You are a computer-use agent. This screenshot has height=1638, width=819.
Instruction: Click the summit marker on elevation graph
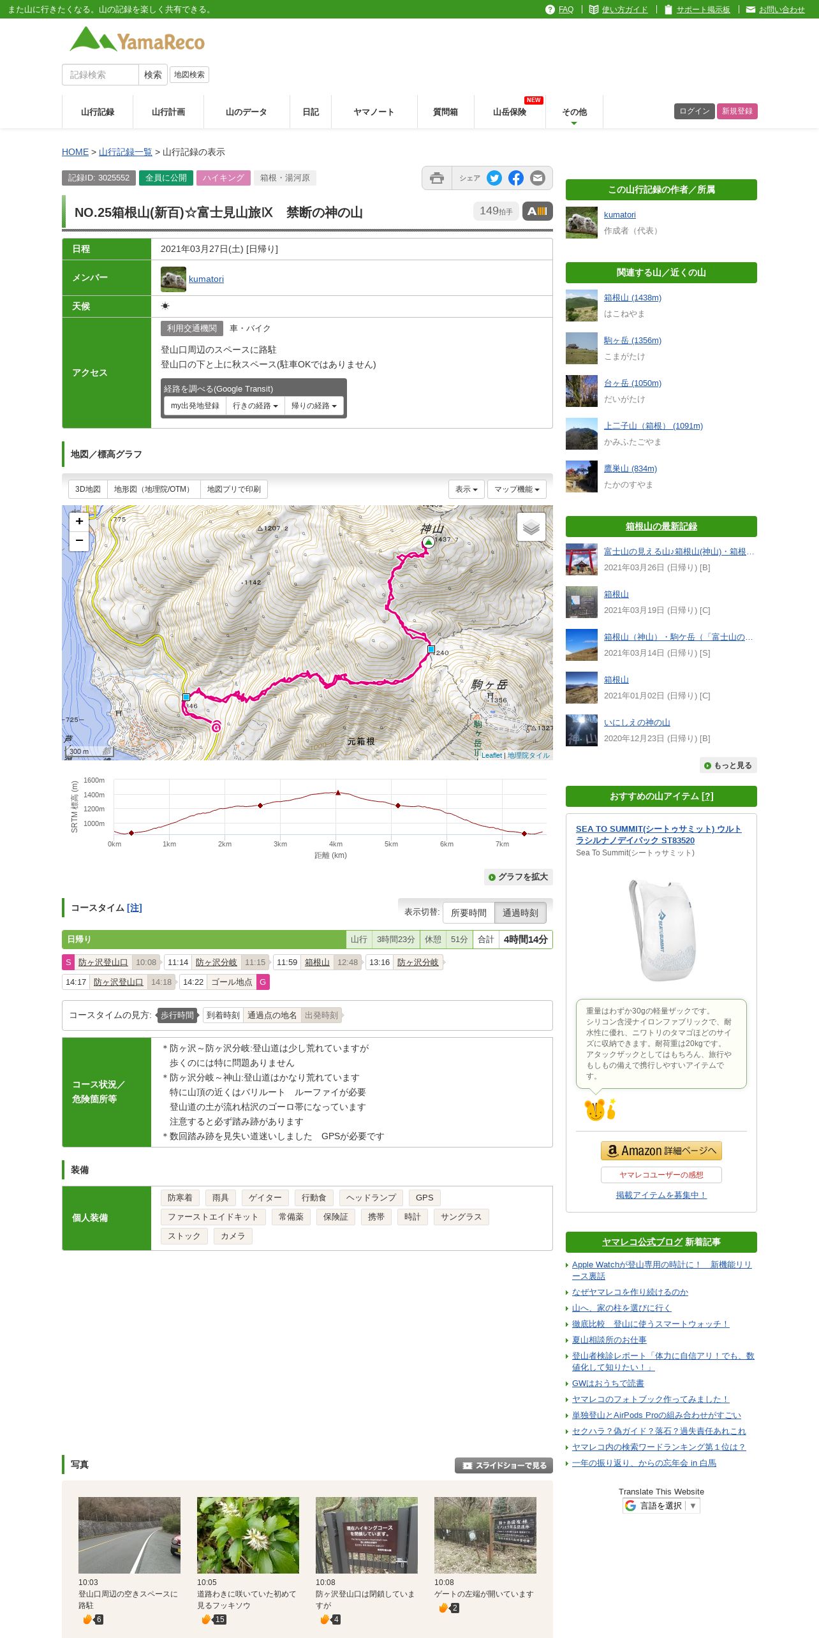(338, 793)
